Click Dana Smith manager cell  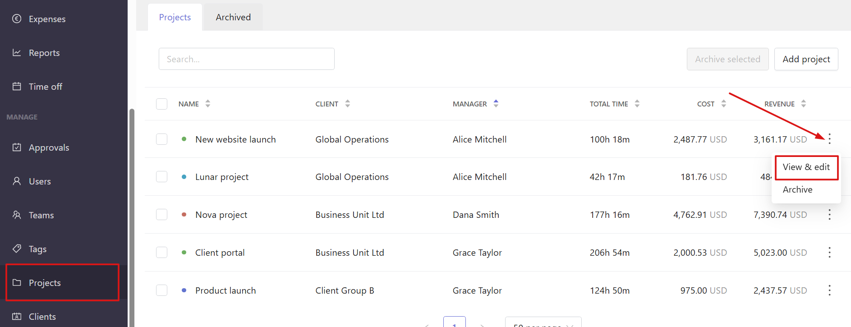(476, 215)
